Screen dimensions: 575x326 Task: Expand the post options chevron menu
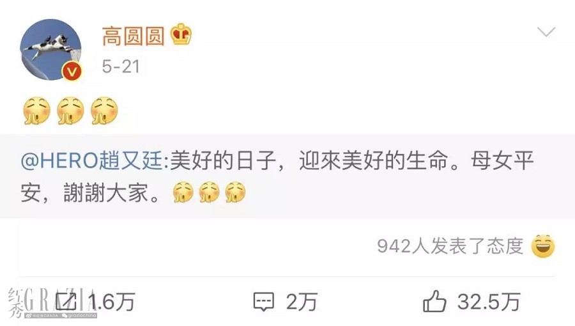click(x=546, y=32)
